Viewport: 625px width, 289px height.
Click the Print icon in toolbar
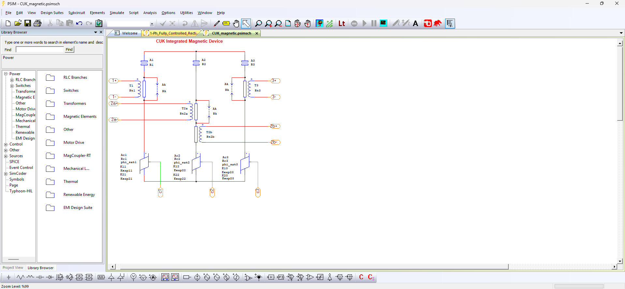37,23
